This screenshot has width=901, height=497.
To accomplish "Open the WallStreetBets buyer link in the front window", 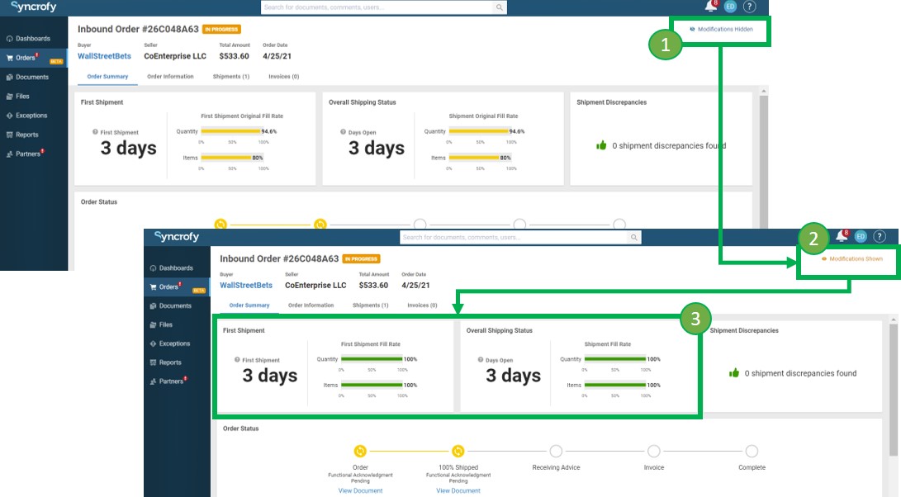I will (x=246, y=285).
